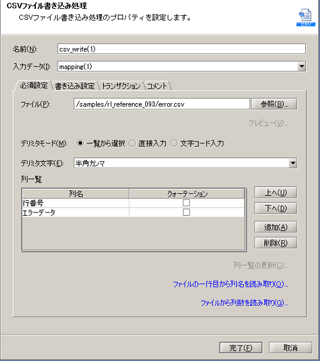The image size is (320, 361).
Task: Move column up with 上へ(U)
Action: click(276, 193)
